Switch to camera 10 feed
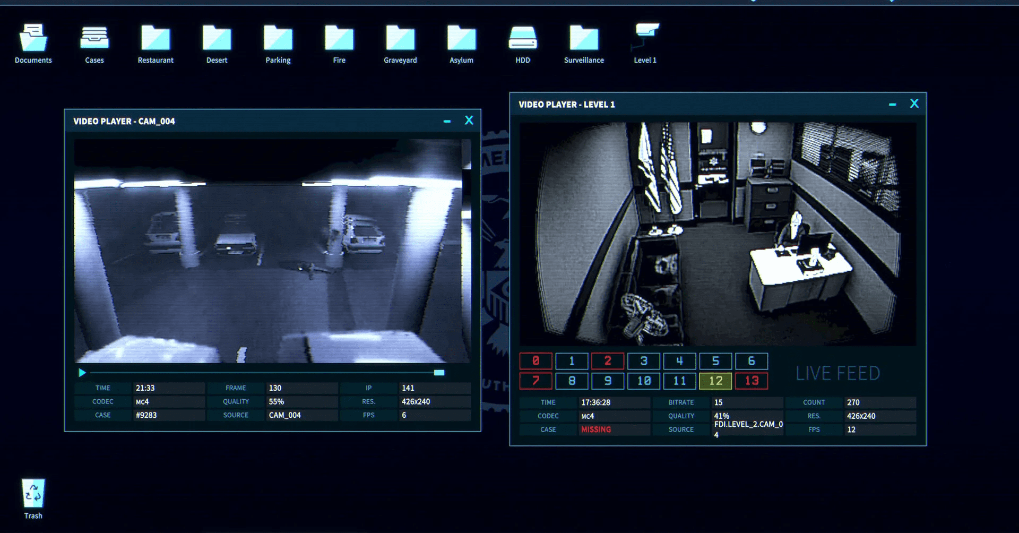Viewport: 1019px width, 533px height. 644,381
